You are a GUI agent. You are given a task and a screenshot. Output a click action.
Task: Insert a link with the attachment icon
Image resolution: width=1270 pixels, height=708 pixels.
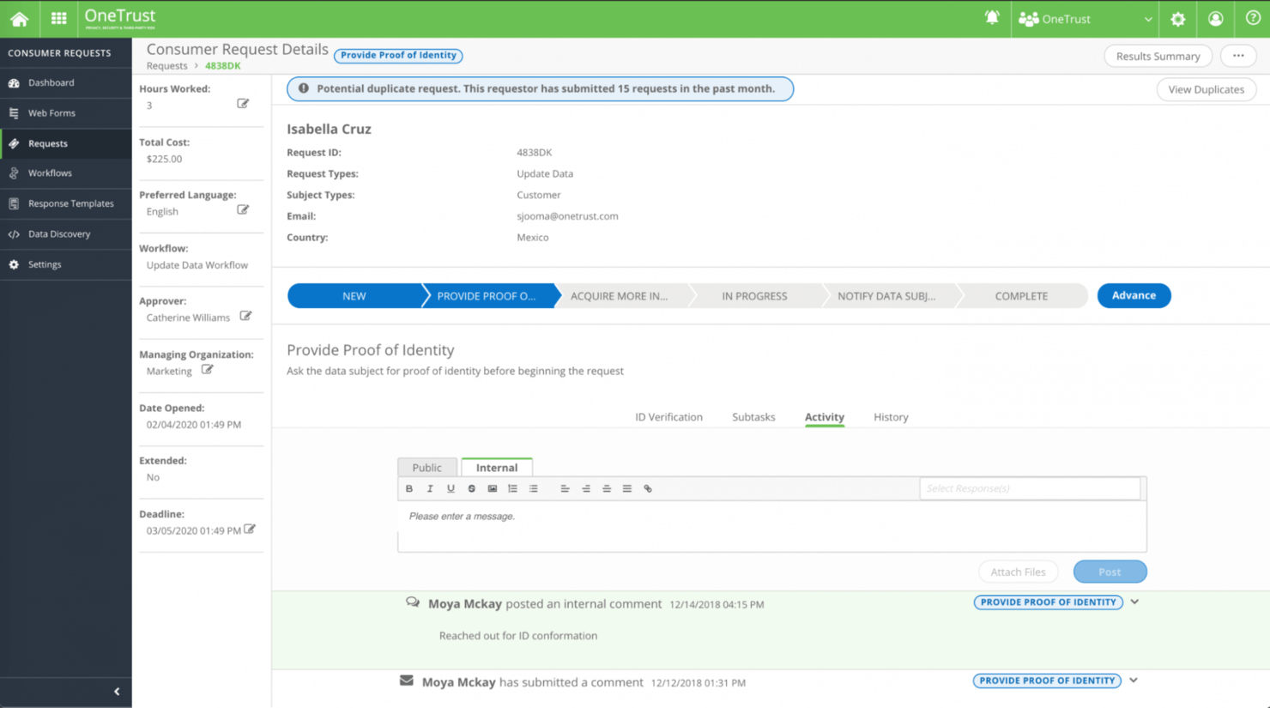point(648,488)
